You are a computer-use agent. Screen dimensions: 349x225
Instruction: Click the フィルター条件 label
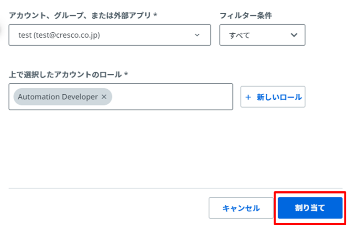[246, 15]
